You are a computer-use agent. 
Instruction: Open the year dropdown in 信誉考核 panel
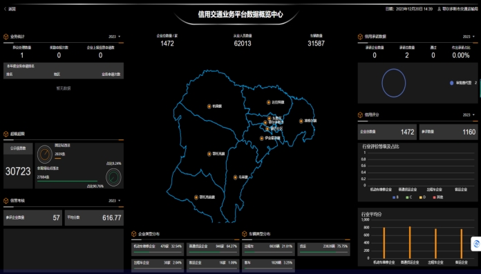[x=115, y=201]
